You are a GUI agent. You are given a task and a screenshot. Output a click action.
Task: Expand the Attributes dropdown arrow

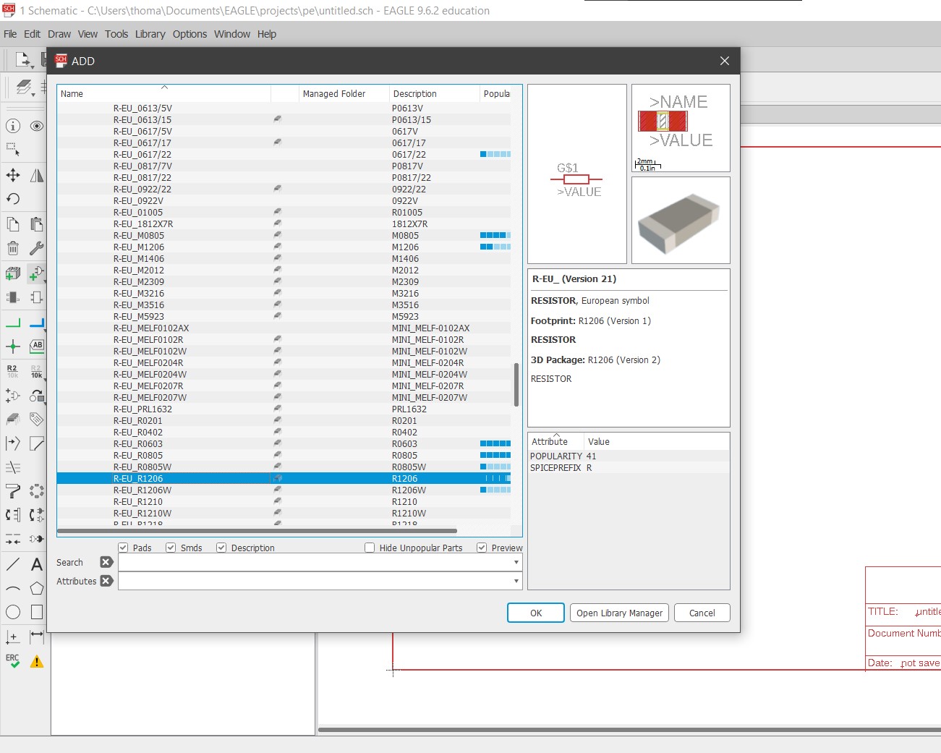click(516, 581)
